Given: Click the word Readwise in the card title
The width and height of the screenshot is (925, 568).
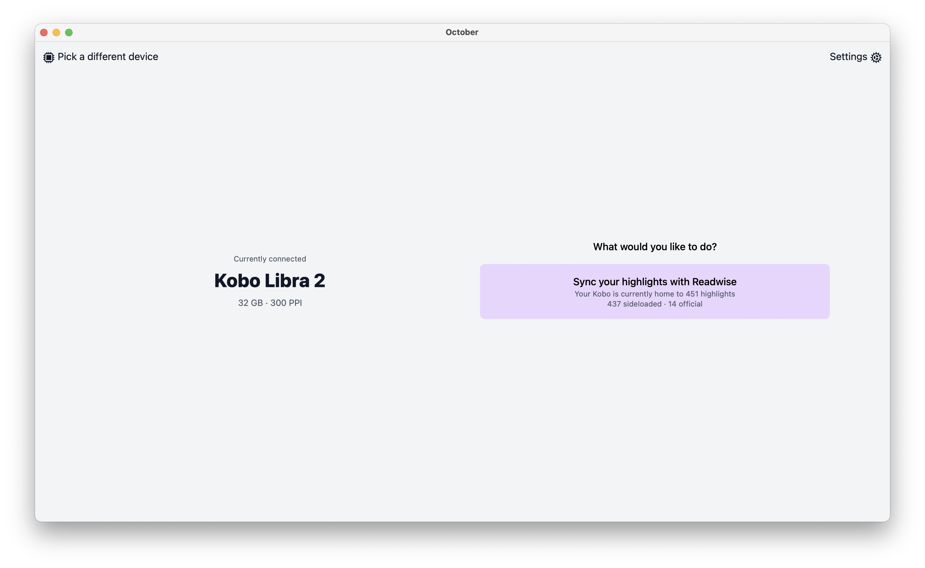Looking at the screenshot, I should [x=714, y=282].
